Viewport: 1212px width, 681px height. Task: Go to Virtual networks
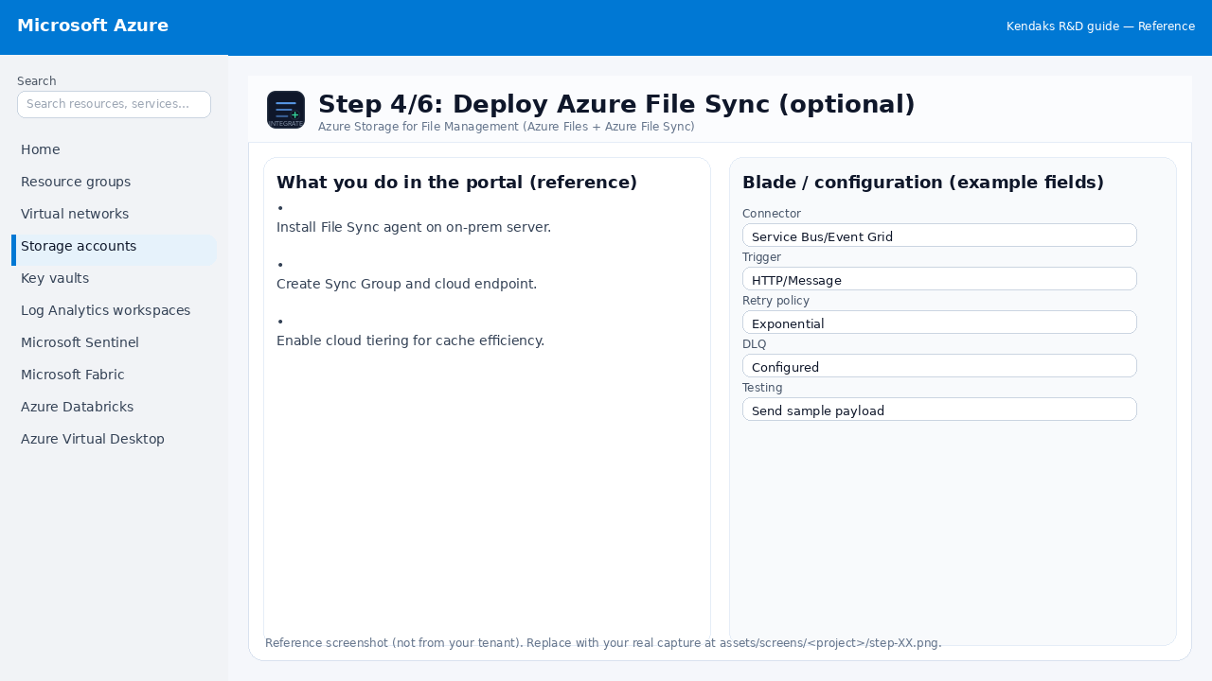pos(114,214)
